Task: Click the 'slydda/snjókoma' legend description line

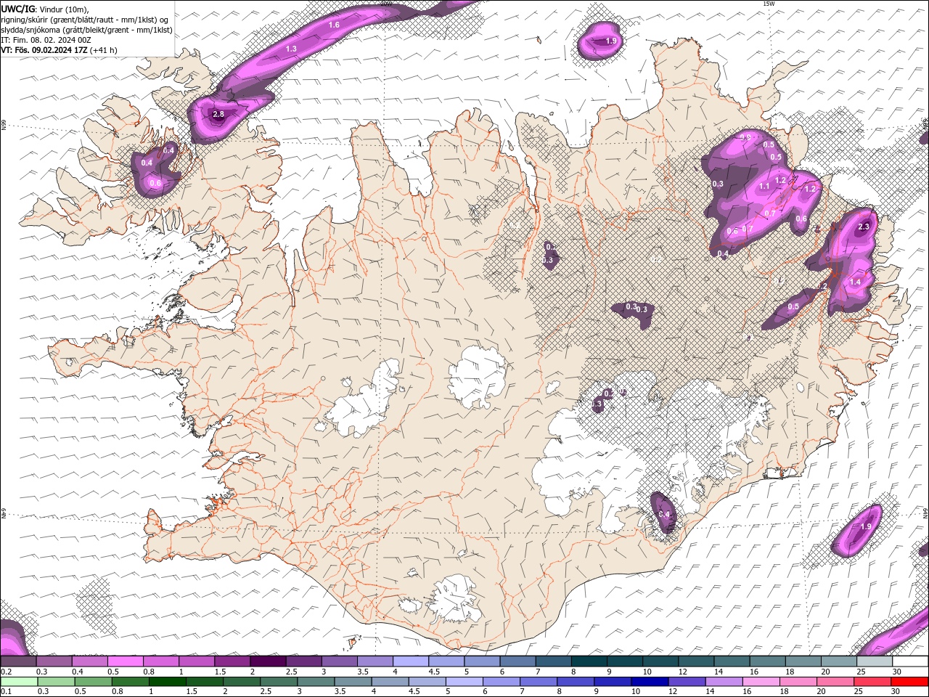Action: (x=86, y=30)
